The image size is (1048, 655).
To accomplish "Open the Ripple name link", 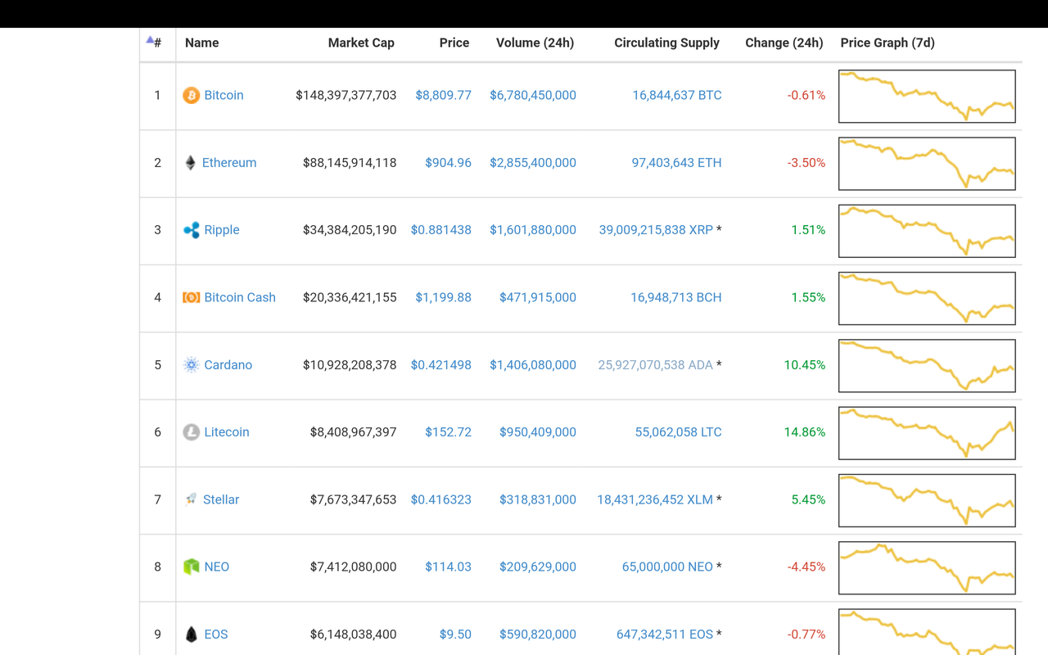I will tap(222, 230).
